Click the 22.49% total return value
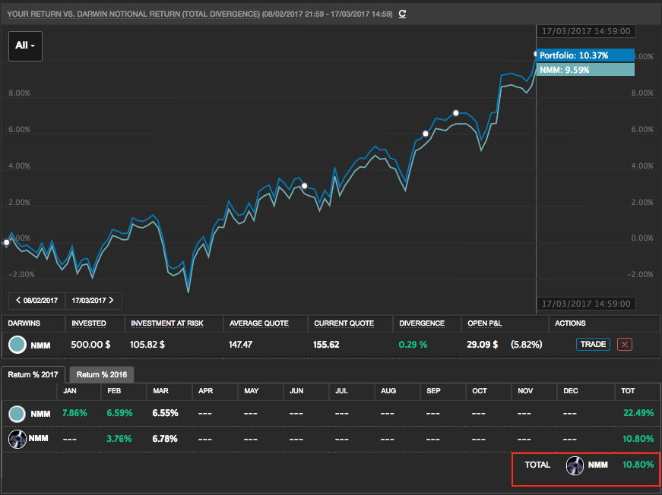Image resolution: width=662 pixels, height=495 pixels. click(x=638, y=414)
